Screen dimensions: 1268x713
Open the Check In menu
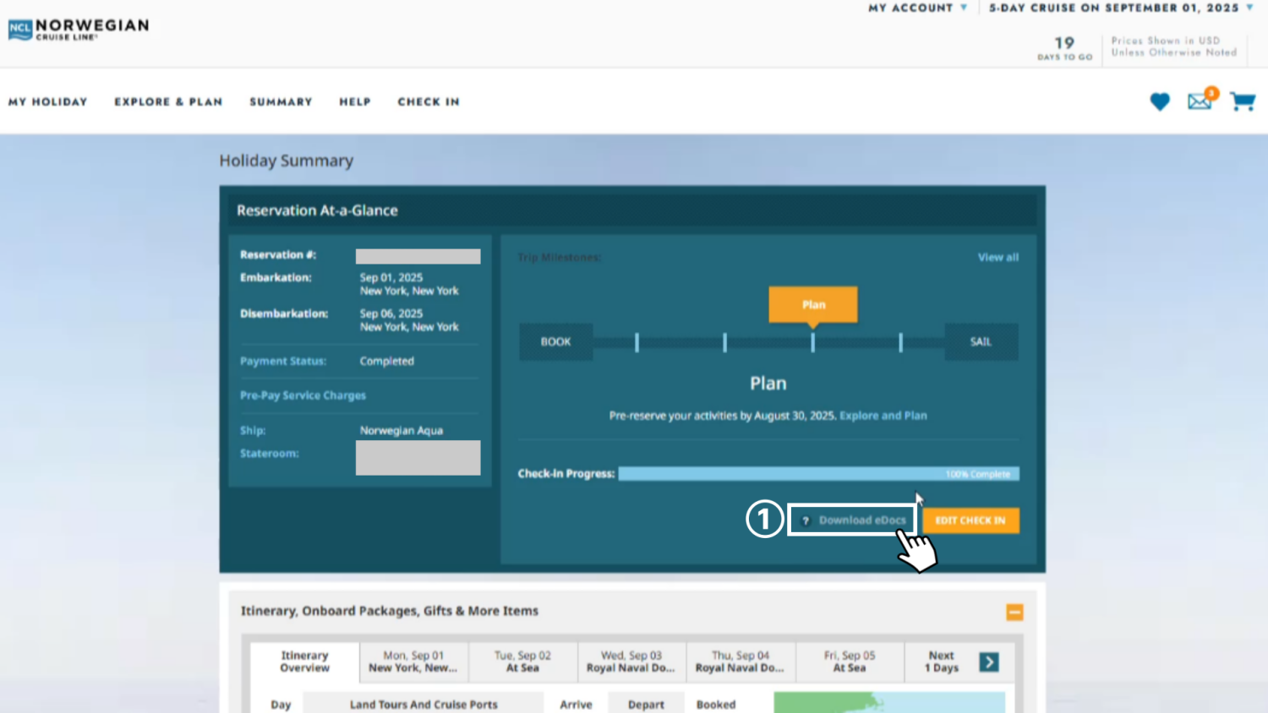point(429,101)
